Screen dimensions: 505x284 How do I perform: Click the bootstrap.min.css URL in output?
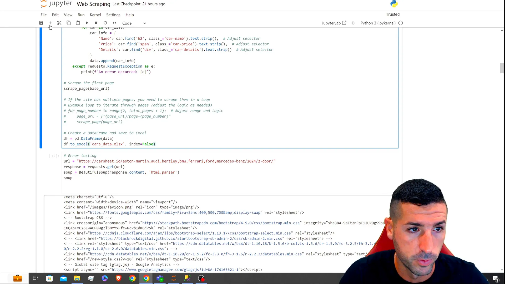(x=221, y=223)
